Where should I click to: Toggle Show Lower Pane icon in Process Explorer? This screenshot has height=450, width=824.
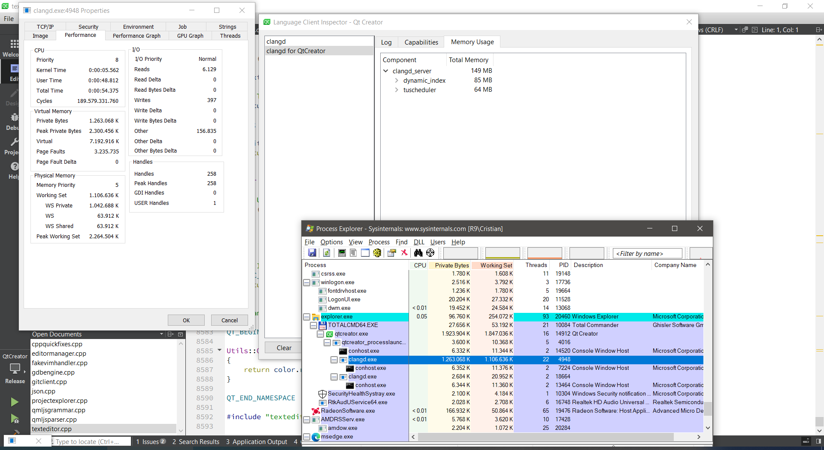click(x=365, y=253)
